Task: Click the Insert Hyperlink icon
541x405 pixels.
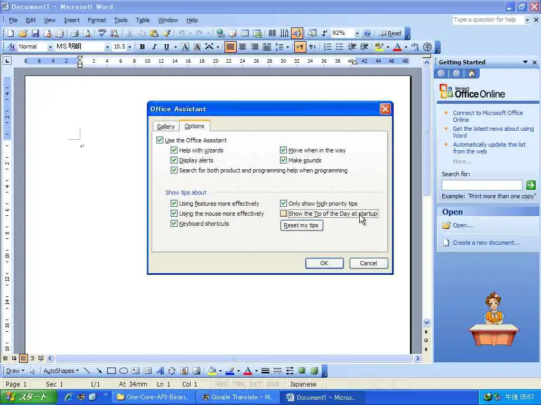Action: (220, 33)
